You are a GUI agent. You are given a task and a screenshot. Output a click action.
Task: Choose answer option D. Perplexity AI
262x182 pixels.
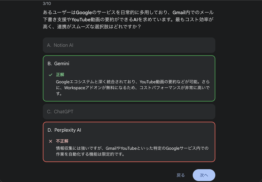[x=129, y=130]
